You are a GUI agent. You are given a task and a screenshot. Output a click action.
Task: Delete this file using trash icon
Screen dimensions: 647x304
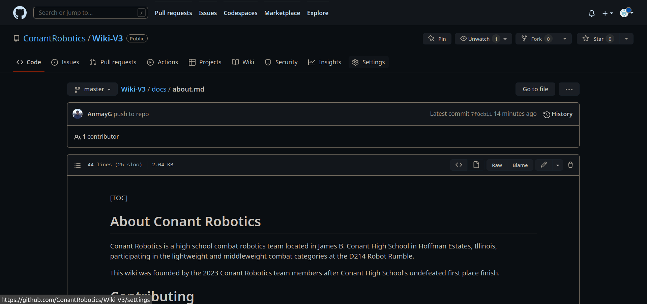tap(570, 165)
